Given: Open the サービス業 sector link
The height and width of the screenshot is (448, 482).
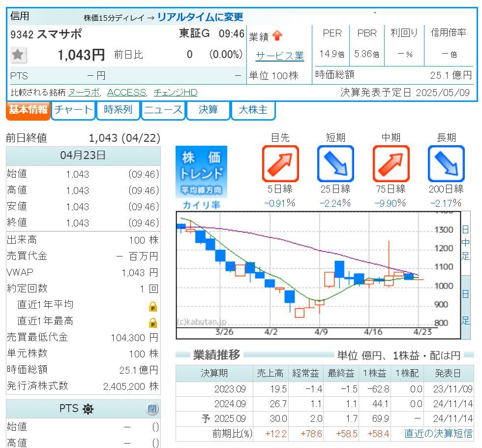Looking at the screenshot, I should tap(280, 56).
